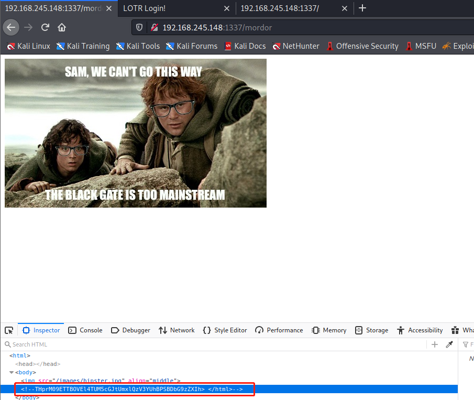View insecure connection lock icon details

(x=155, y=28)
